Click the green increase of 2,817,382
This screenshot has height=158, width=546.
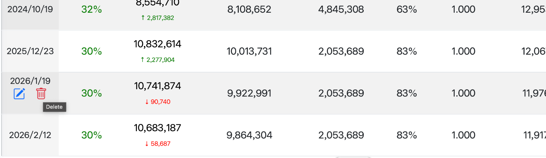click(x=157, y=18)
